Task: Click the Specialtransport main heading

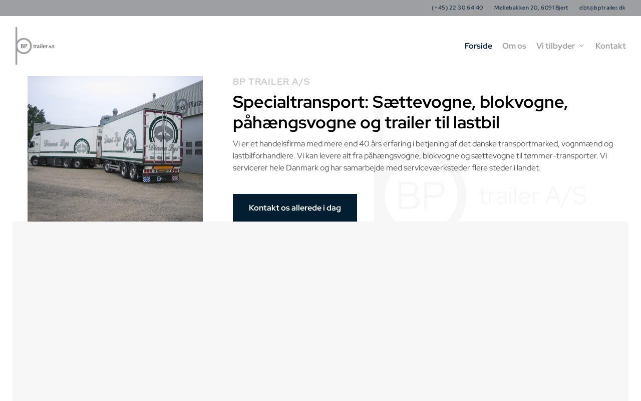Action: pyautogui.click(x=401, y=112)
